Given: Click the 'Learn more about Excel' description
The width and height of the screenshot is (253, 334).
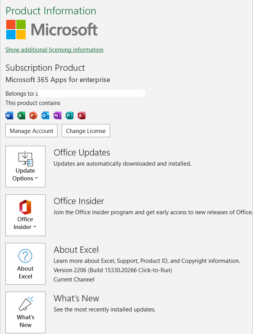Looking at the screenshot, I should (147, 261).
